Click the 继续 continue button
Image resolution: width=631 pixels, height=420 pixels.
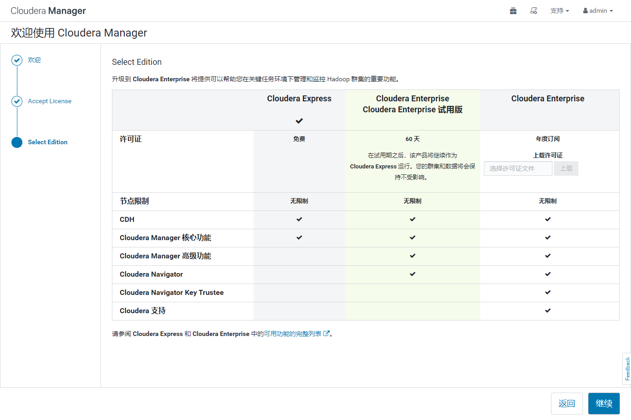pyautogui.click(x=604, y=404)
